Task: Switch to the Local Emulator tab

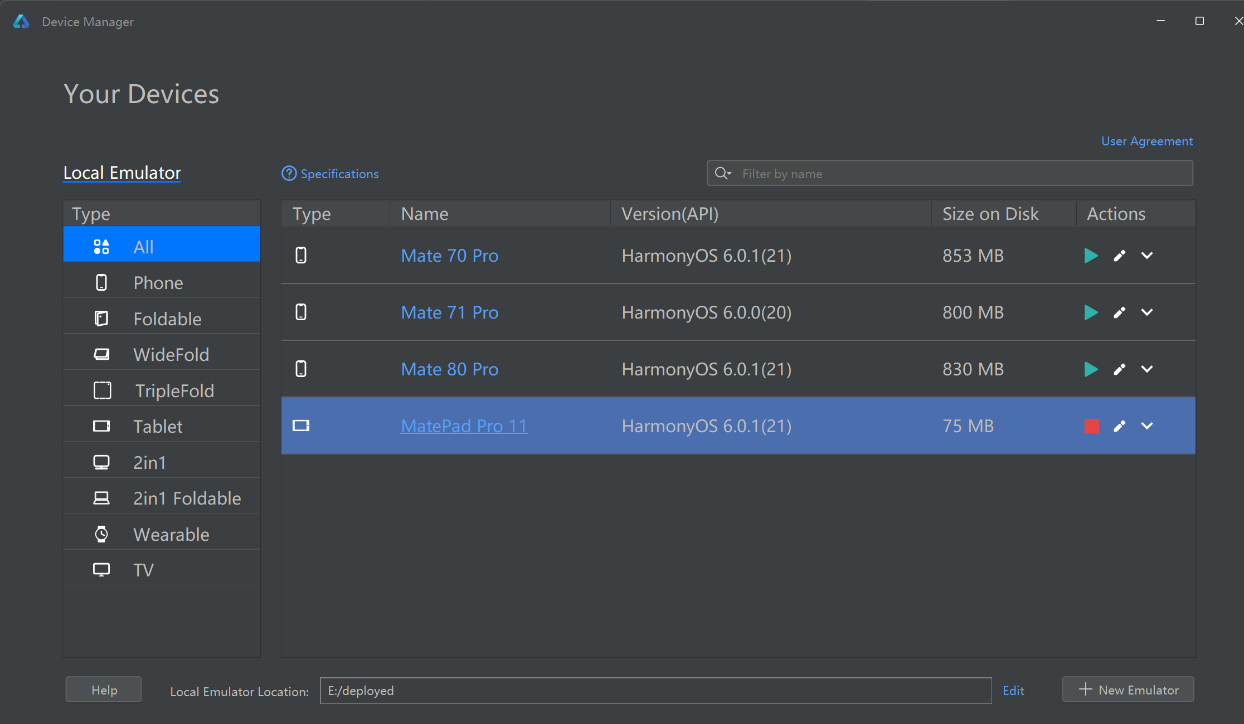Action: (x=122, y=173)
